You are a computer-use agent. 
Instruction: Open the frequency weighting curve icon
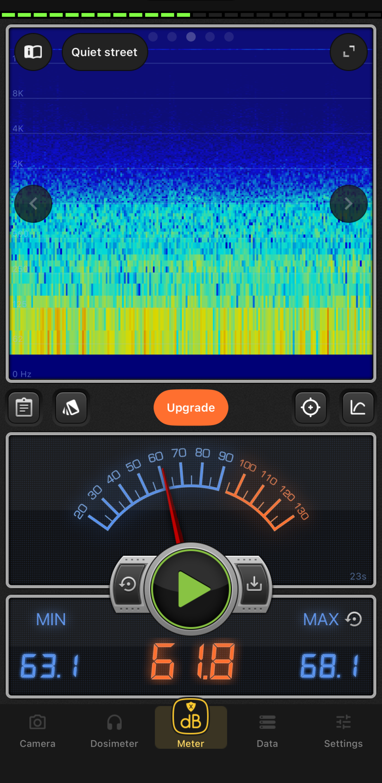[x=358, y=408]
